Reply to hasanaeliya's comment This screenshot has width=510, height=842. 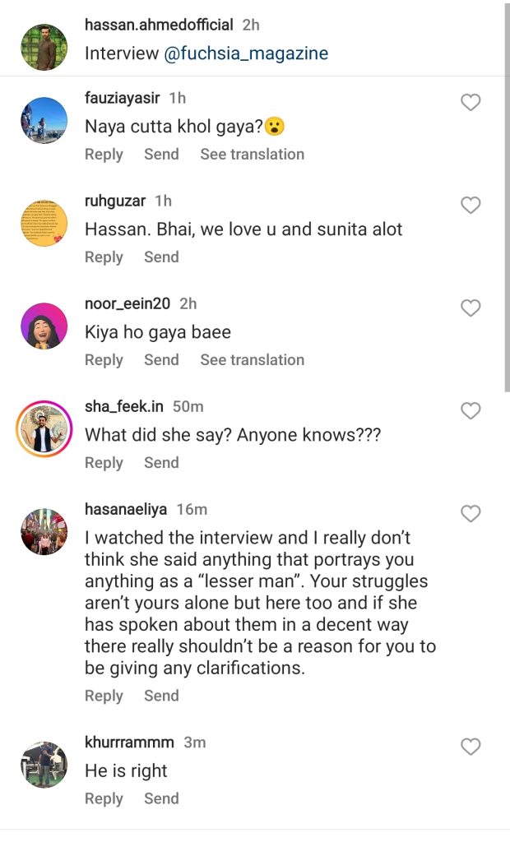click(x=104, y=695)
